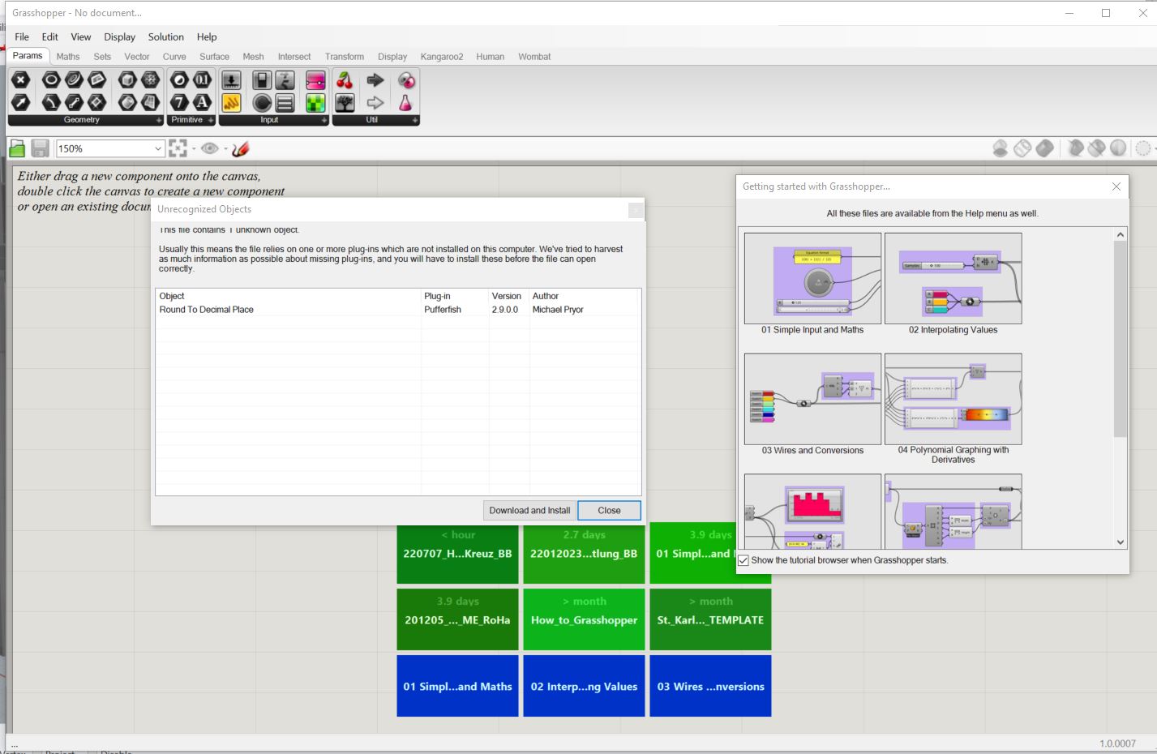Select the yellow scribble icon in Input panel
The image size is (1157, 754).
[x=231, y=102]
